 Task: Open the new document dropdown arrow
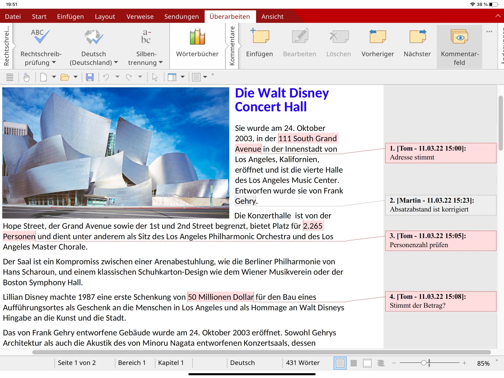(54, 77)
